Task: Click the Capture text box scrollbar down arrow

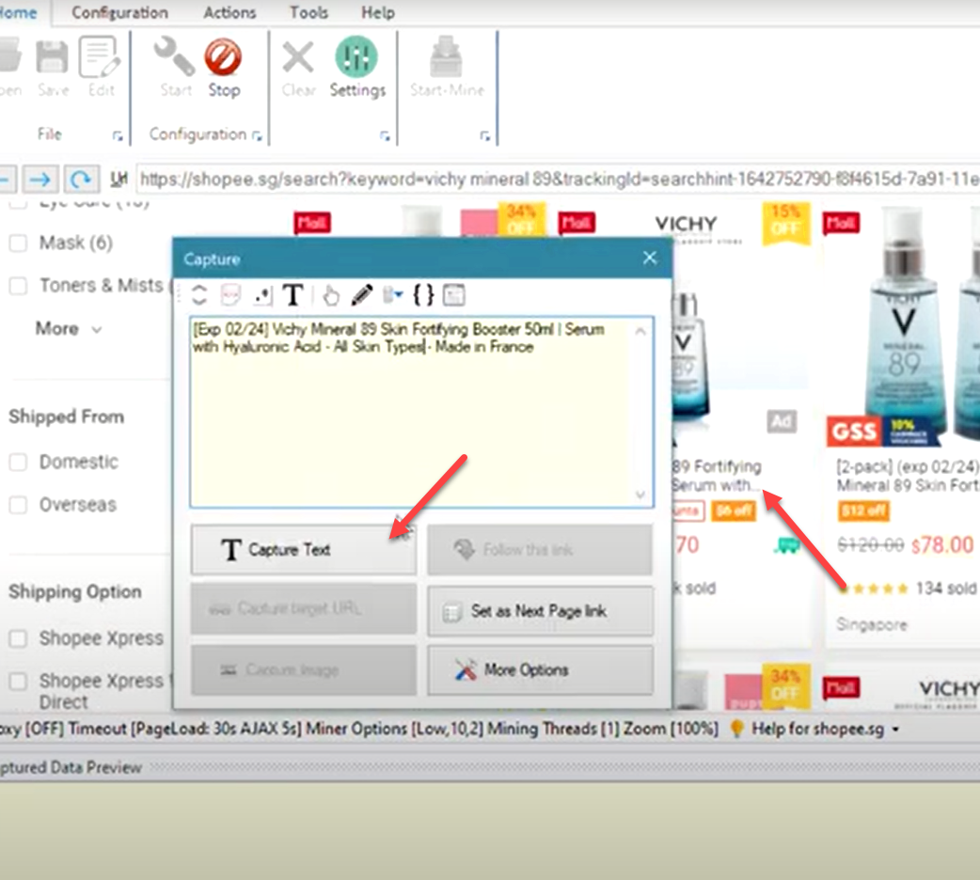Action: (640, 495)
